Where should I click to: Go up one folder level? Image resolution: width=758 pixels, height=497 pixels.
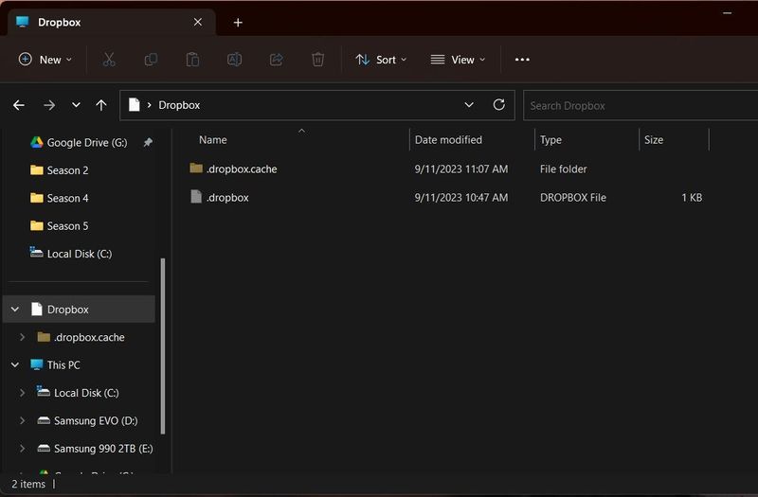[x=101, y=105]
